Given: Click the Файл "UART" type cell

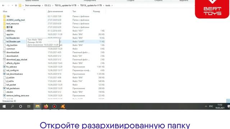Looking at the screenshot, I should [78, 42].
